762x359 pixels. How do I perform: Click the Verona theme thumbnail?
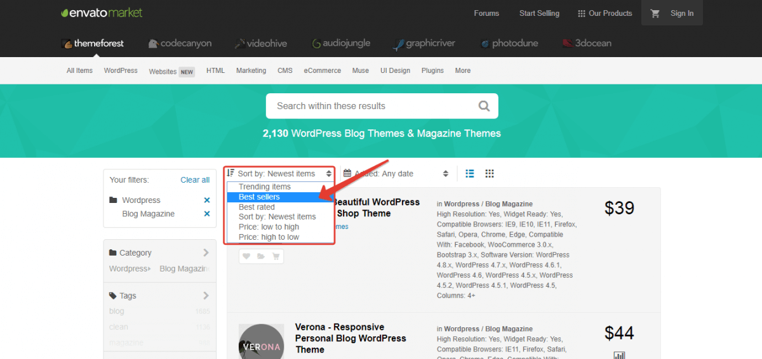[261, 341]
